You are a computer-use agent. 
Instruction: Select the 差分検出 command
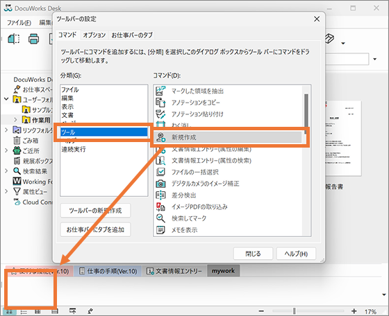[x=183, y=195]
